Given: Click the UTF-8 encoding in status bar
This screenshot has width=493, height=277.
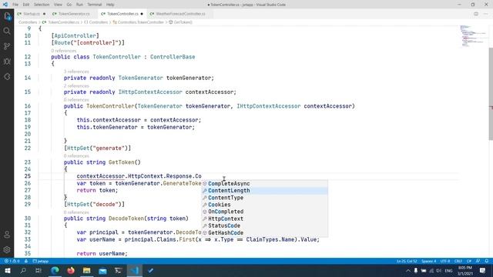Looking at the screenshot, I should click(445, 261).
